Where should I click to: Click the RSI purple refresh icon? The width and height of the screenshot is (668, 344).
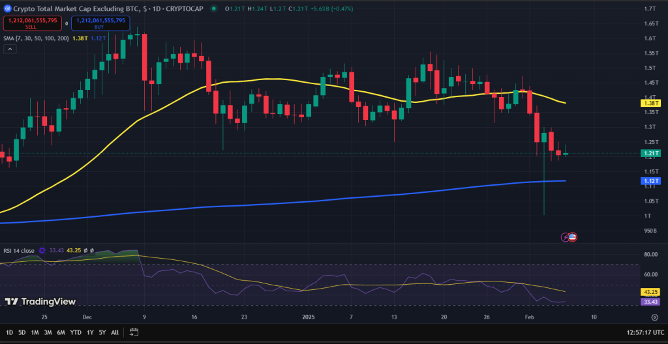pyautogui.click(x=42, y=251)
